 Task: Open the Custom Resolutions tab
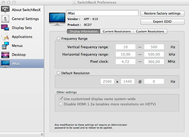[150, 31]
